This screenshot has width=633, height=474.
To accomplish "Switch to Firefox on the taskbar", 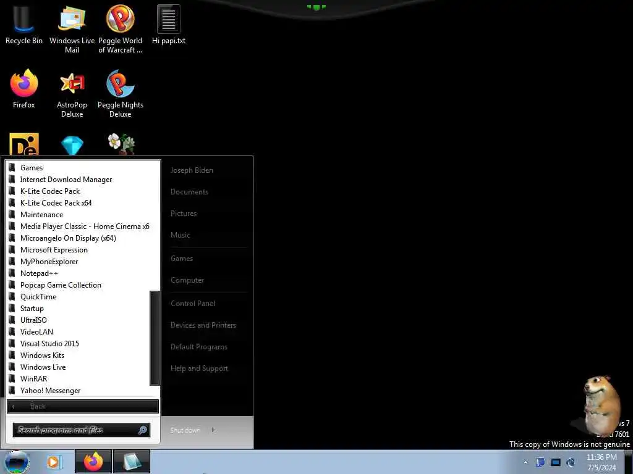I will [x=93, y=462].
